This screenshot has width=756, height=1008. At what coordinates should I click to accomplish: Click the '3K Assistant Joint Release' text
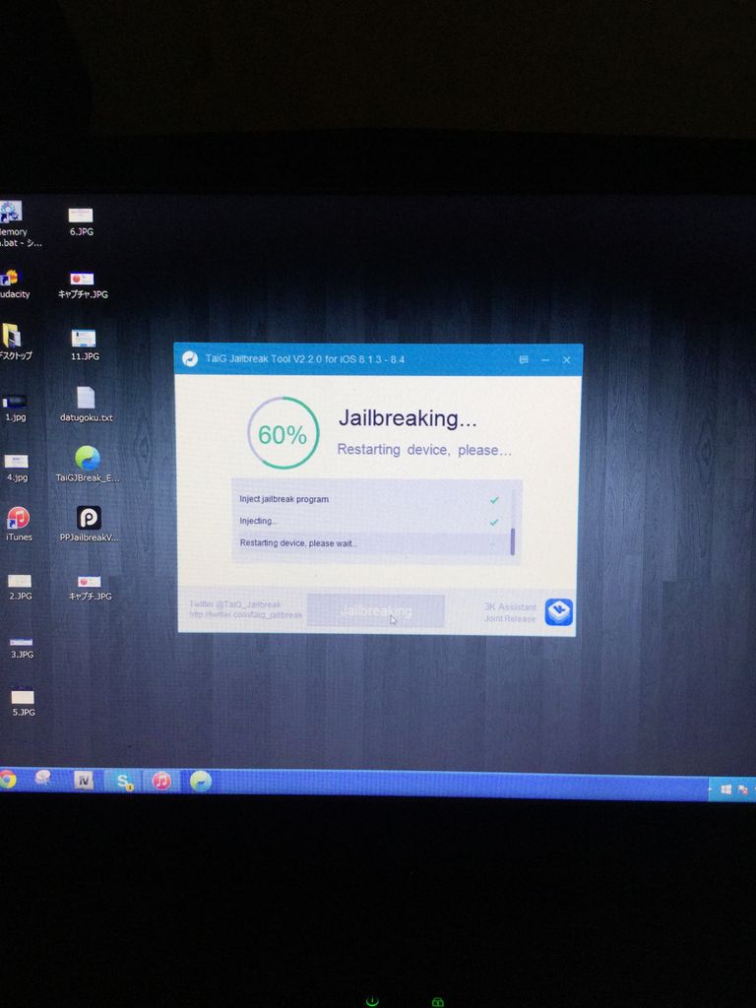point(510,612)
